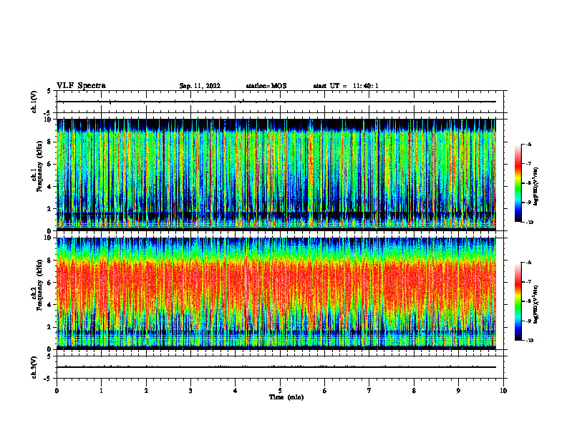The width and height of the screenshot is (567, 438).
Task: Click the "-10" label on ch.1 colorbar
Action: coord(529,223)
